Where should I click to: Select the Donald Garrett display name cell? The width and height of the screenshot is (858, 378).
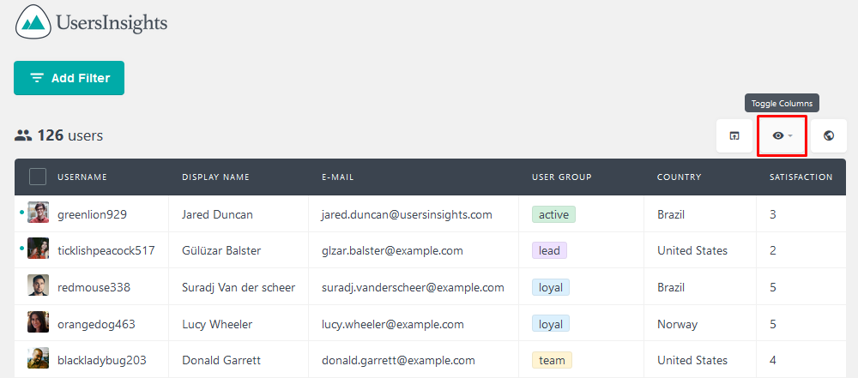pyautogui.click(x=221, y=361)
